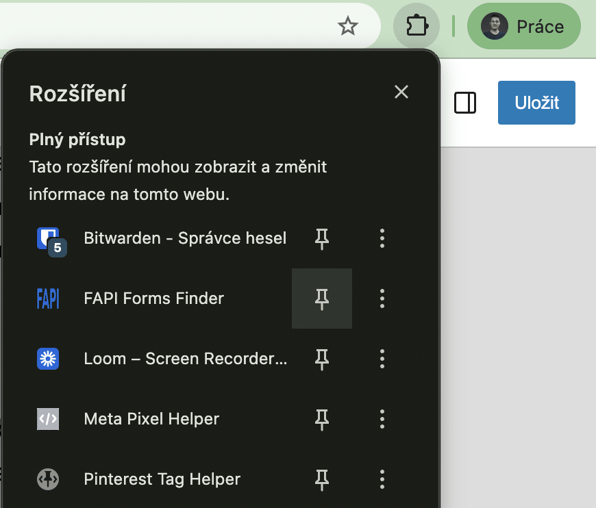Toggle the side panel icon
This screenshot has width=596, height=508.
pyautogui.click(x=465, y=103)
